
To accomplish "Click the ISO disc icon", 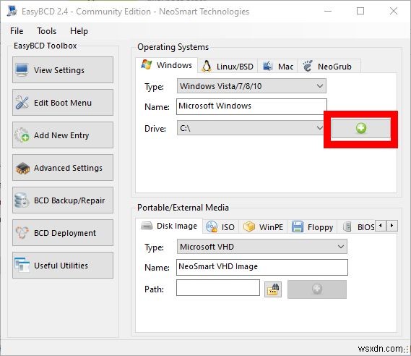I will [212, 226].
